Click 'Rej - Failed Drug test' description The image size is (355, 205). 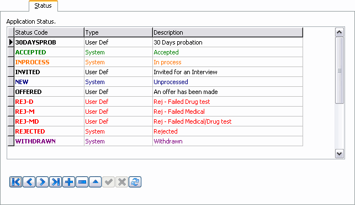[228, 102]
